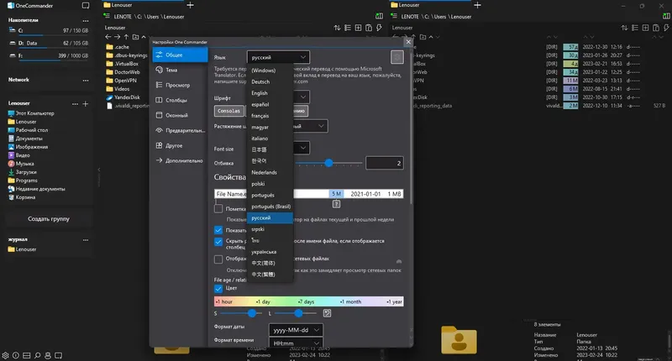672x361 pixels.
Task: Collapse chevron in left pane navigation bar
Action: [x=144, y=37]
